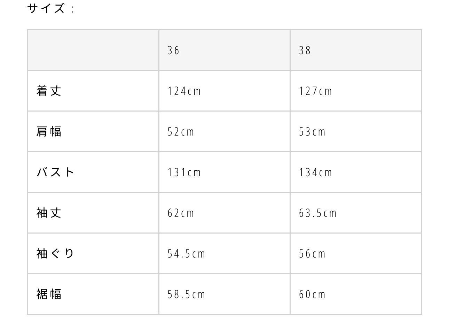This screenshot has width=449, height=326.
Task: Select the 54.5cm armhole cell
Action: coord(186,254)
